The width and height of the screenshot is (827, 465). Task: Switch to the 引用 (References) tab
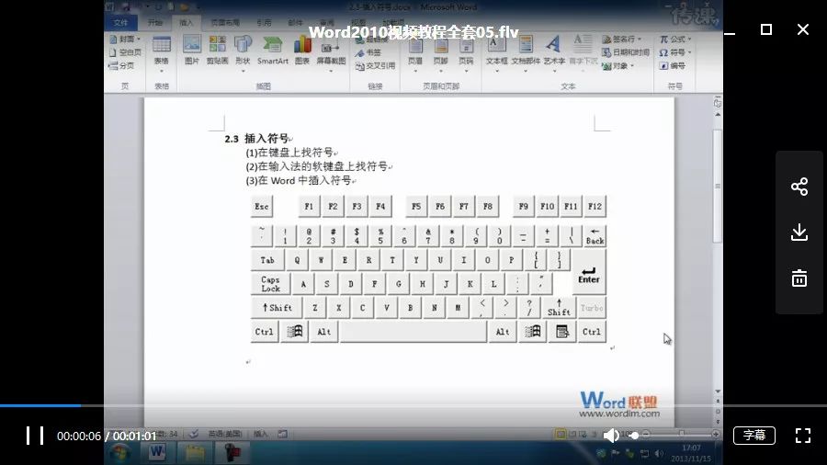(264, 23)
